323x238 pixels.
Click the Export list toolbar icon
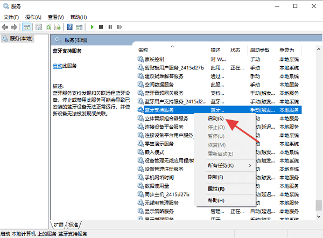point(58,26)
